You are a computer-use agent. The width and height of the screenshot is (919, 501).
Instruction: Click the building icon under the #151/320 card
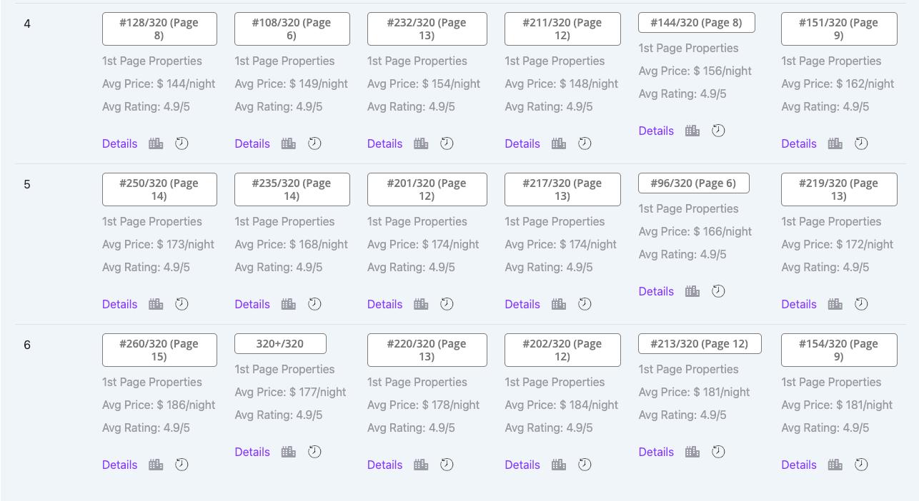pyautogui.click(x=835, y=143)
